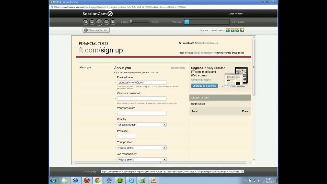
Task: Click Upgrade to Standard button
Action: tap(204, 86)
